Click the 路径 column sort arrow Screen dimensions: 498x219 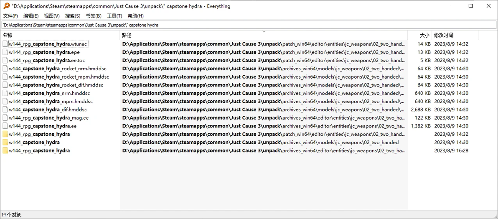click(x=264, y=31)
